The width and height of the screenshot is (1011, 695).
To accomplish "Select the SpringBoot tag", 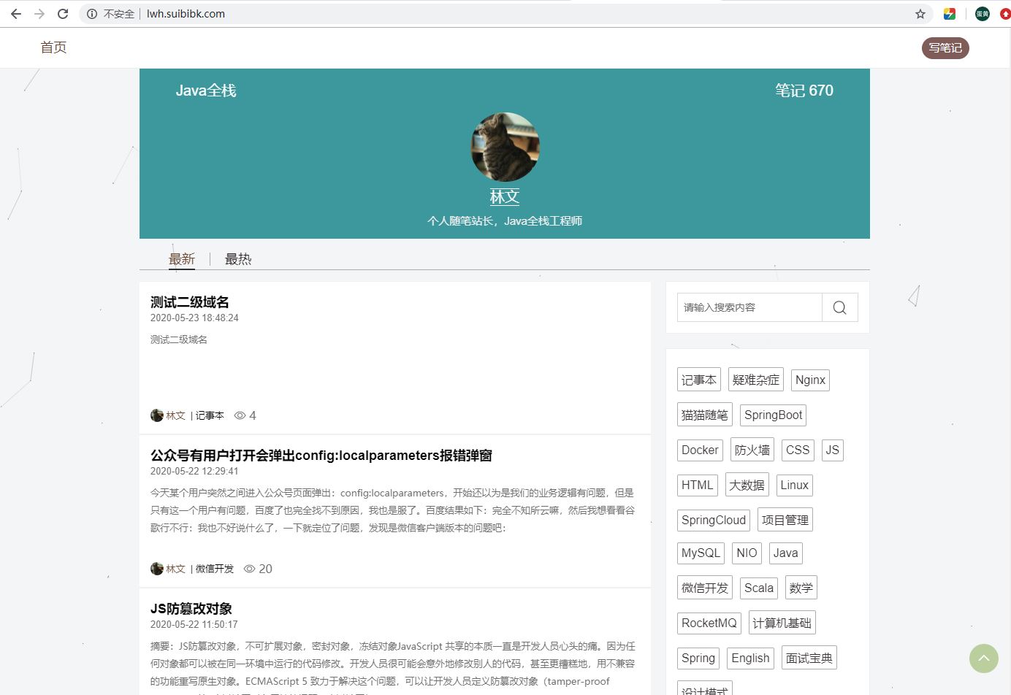I will coord(773,415).
